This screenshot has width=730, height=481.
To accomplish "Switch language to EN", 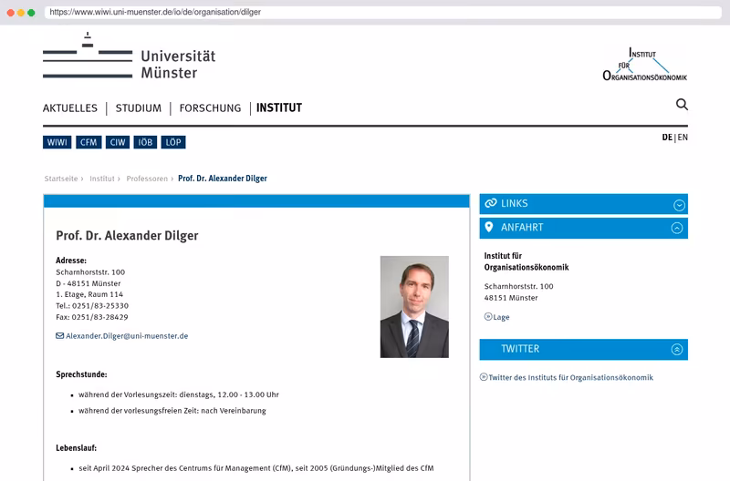I will [x=683, y=138].
